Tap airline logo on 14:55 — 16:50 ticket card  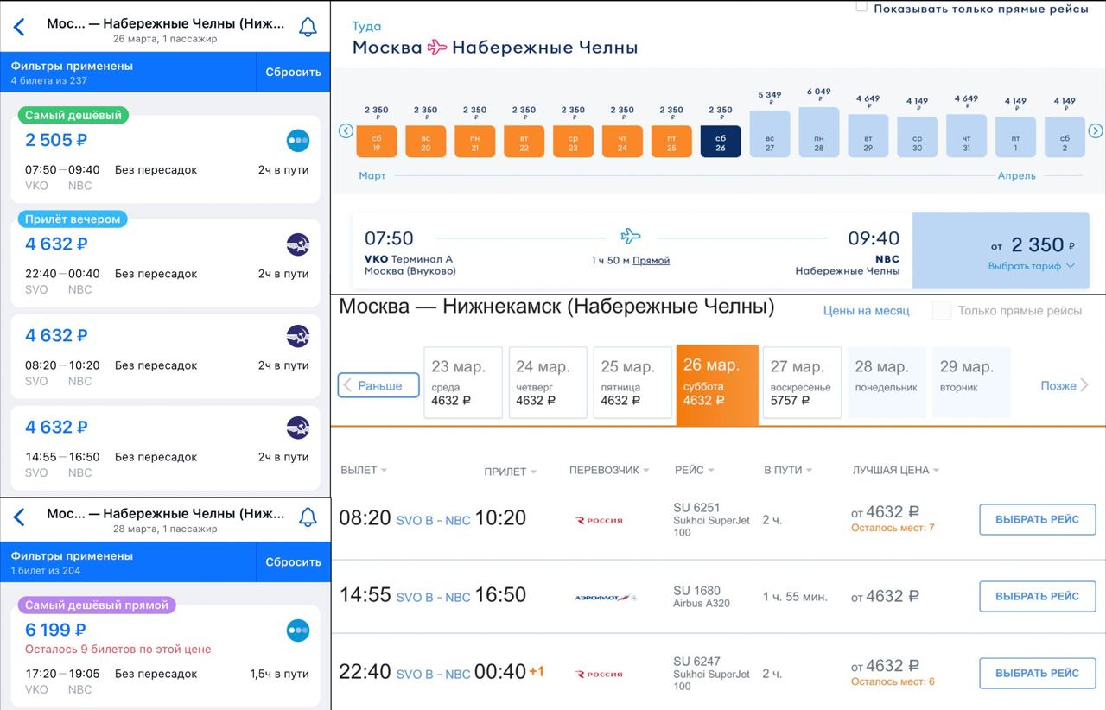[298, 427]
